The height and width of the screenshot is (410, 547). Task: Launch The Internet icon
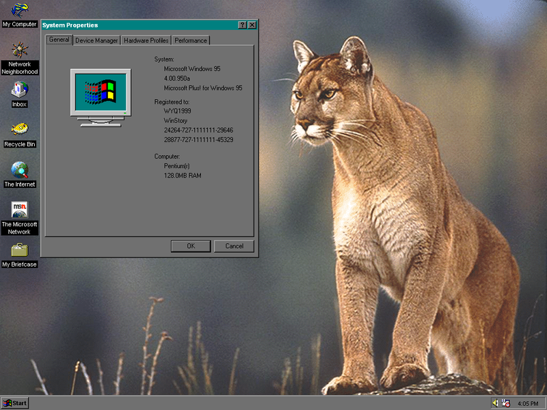(18, 171)
